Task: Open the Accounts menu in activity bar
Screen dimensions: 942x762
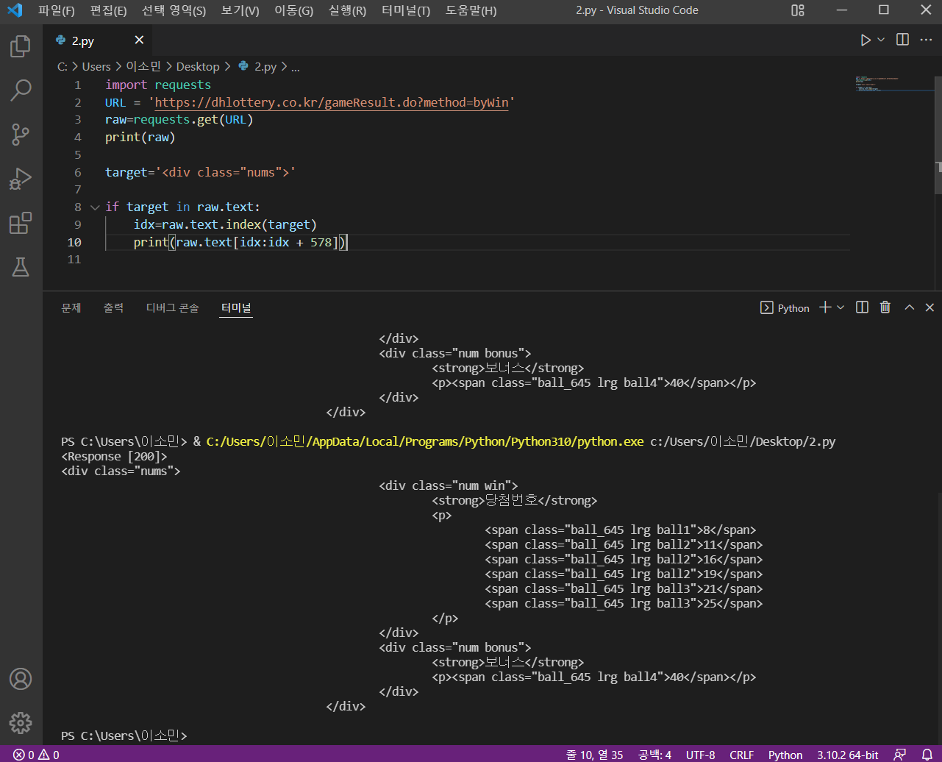Action: [21, 678]
